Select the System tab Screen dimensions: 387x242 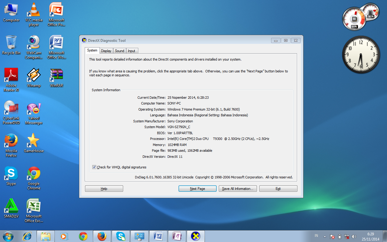click(x=92, y=50)
